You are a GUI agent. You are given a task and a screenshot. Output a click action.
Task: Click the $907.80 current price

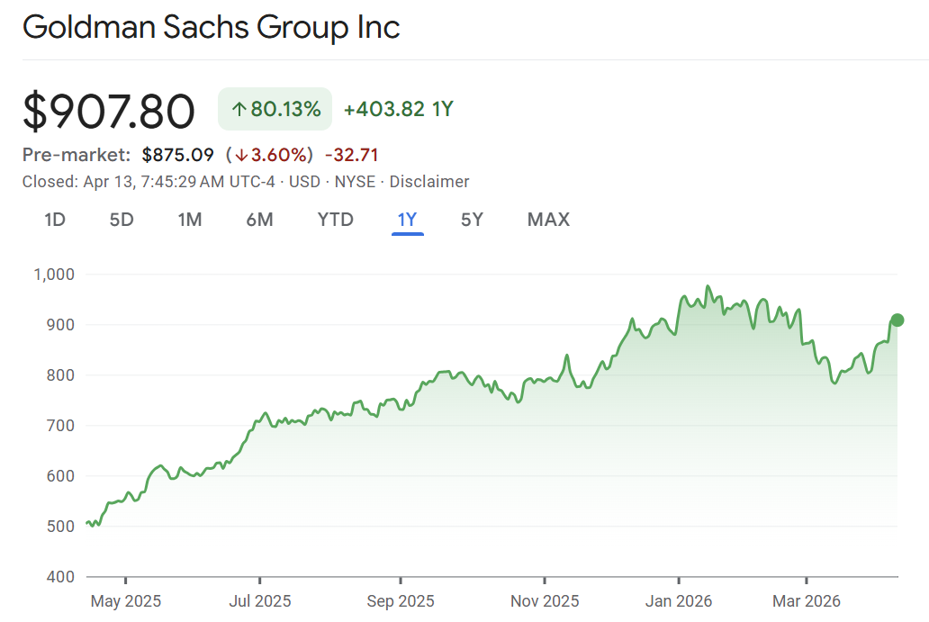click(108, 112)
